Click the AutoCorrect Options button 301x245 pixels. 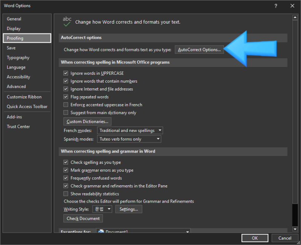point(199,49)
